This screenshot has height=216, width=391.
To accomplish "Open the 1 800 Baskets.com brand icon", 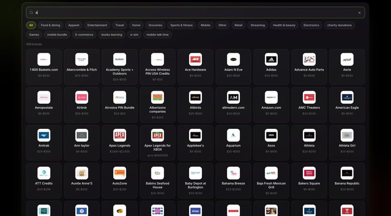I will coord(44,60).
